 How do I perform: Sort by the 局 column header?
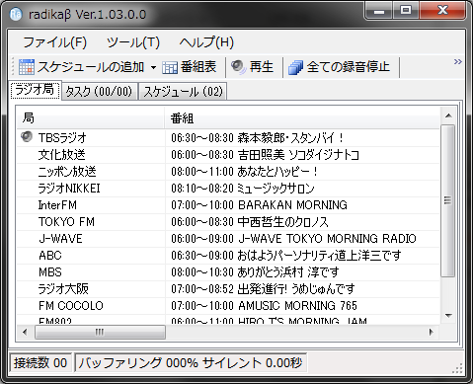click(91, 117)
